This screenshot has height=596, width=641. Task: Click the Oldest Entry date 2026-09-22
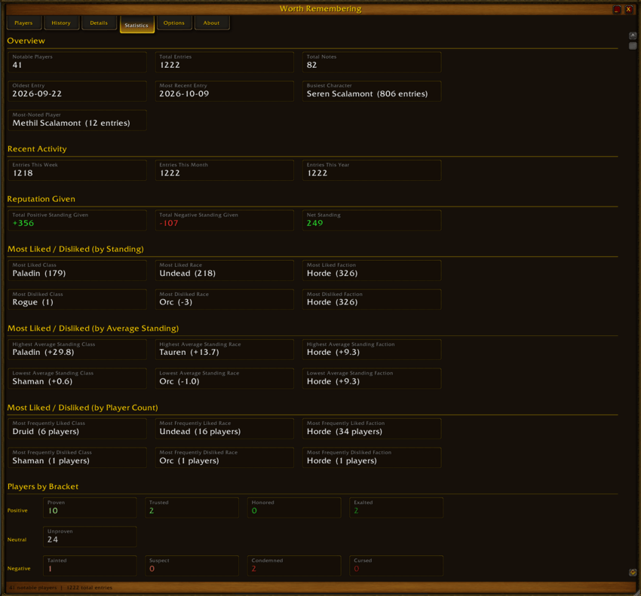pos(37,94)
